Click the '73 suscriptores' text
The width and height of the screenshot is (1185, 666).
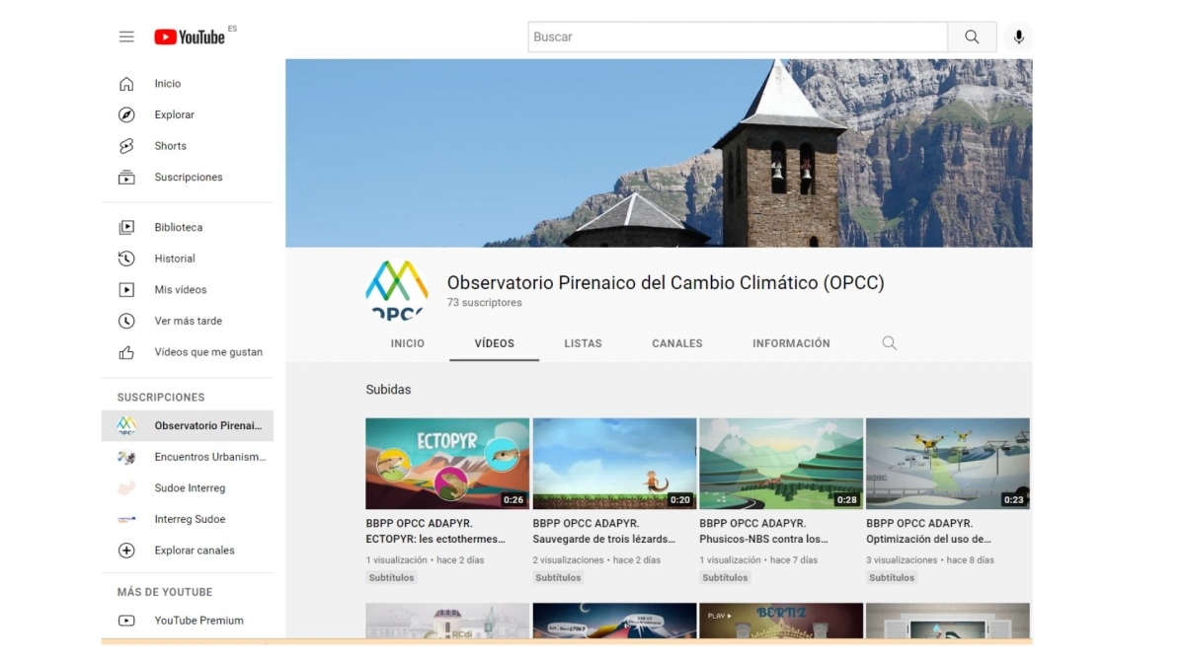[484, 303]
